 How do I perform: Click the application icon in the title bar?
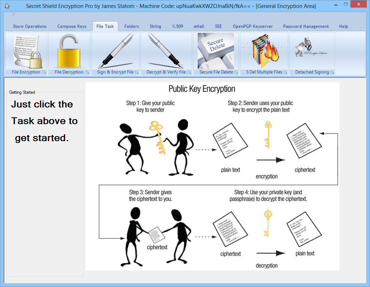point(8,6)
